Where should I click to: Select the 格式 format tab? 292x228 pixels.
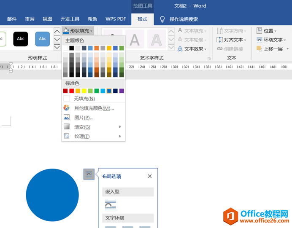142,19
